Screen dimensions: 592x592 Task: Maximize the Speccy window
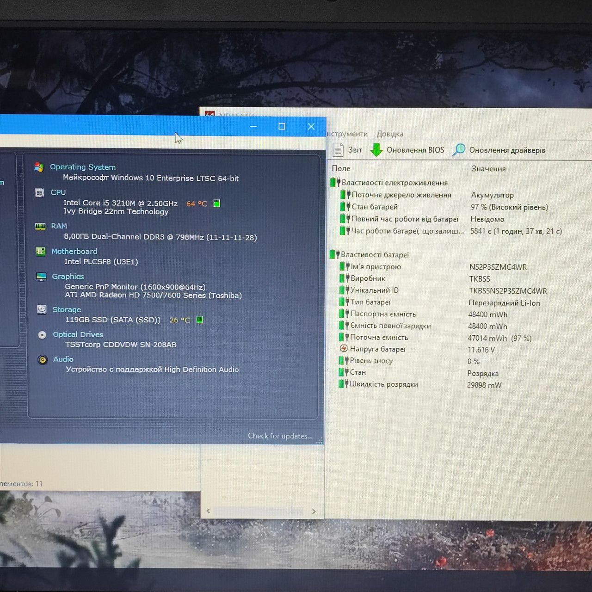click(282, 126)
